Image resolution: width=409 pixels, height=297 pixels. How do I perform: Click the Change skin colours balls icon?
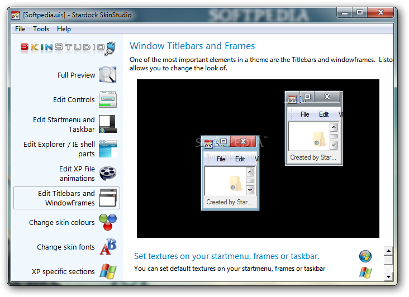[108, 222]
